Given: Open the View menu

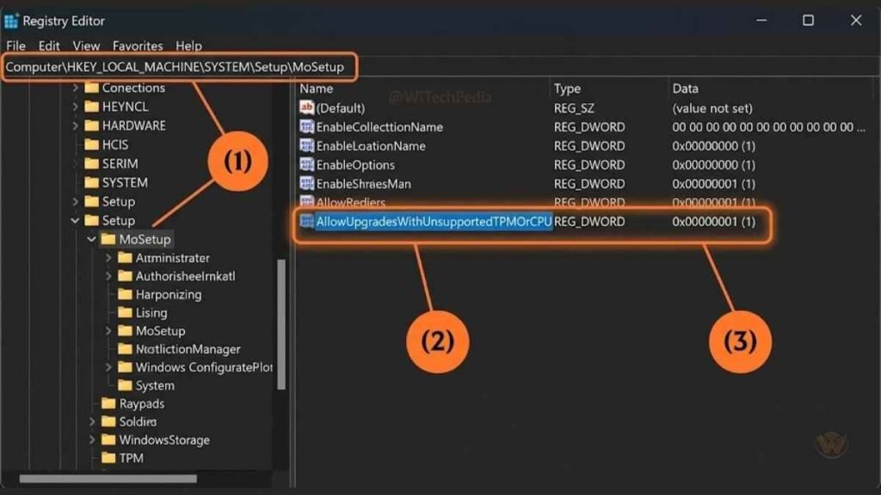Looking at the screenshot, I should pyautogui.click(x=86, y=46).
